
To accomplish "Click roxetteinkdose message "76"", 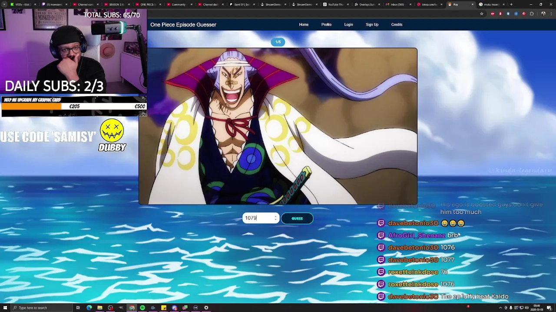I will [444, 272].
